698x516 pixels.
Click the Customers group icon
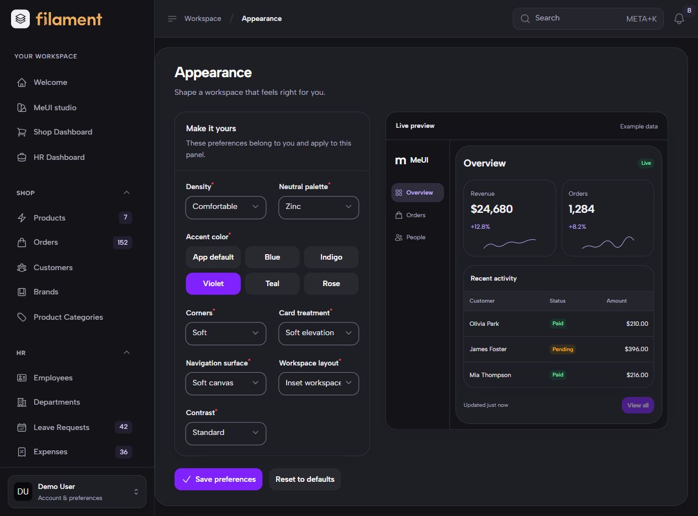[22, 267]
